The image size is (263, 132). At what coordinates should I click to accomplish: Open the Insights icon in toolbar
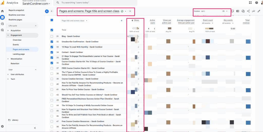click(243, 11)
